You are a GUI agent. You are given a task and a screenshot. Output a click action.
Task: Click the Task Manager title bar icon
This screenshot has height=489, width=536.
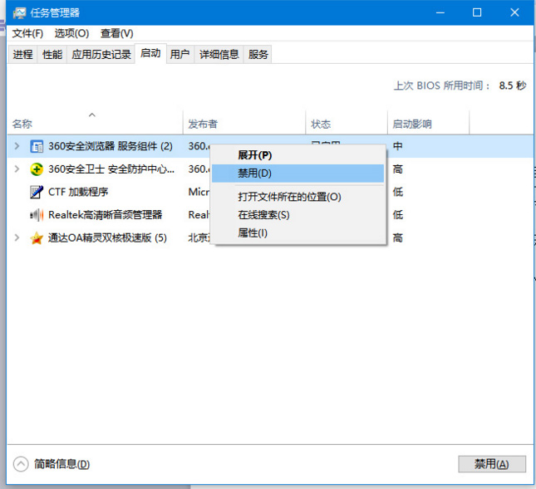[x=19, y=13]
